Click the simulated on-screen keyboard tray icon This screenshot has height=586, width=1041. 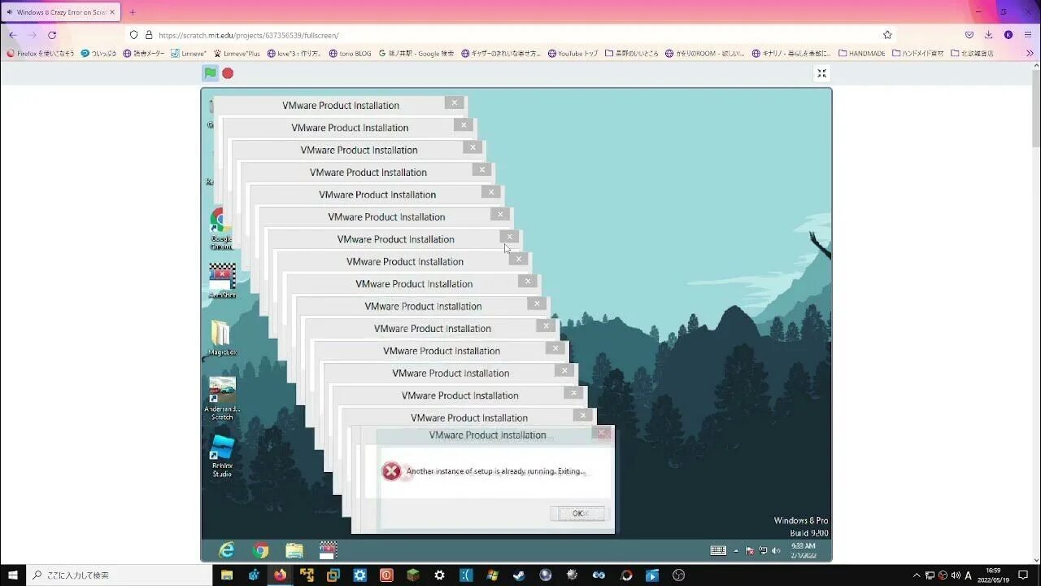[x=718, y=550]
